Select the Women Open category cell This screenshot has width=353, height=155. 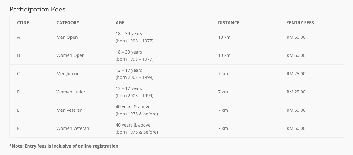pyautogui.click(x=70, y=55)
